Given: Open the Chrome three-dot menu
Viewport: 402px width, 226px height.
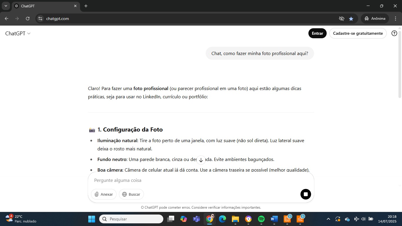Looking at the screenshot, I should point(396,19).
